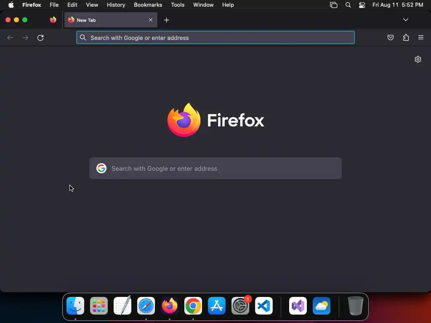
Task: Open the Extensions puzzle icon
Action: click(406, 37)
